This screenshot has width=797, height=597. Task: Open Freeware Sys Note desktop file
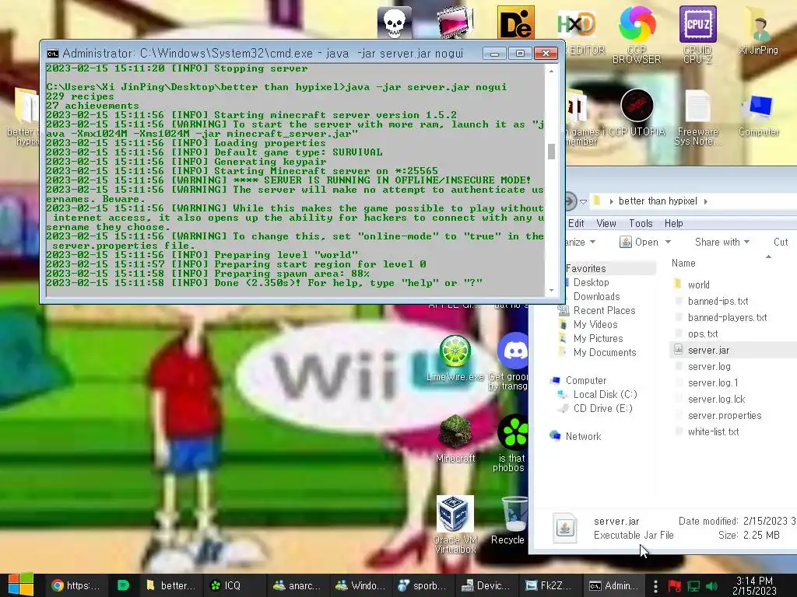(x=698, y=118)
